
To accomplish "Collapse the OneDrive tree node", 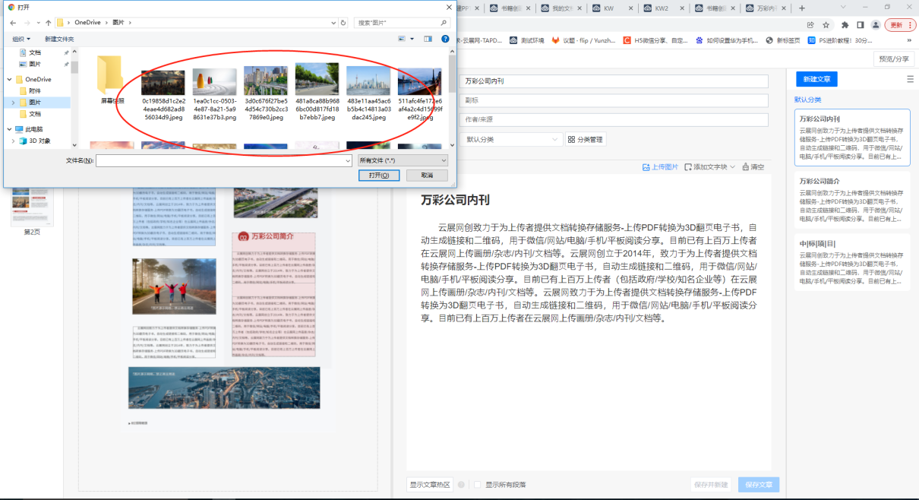I will (x=8, y=79).
